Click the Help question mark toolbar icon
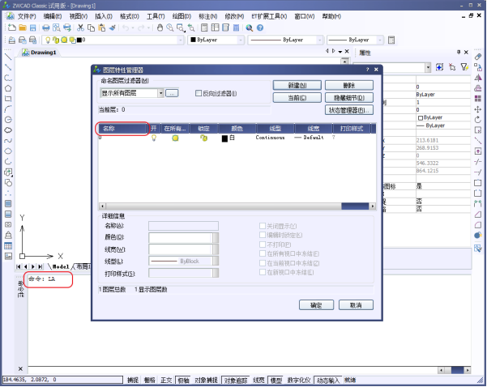Screen dimensions: 487x387 point(259,27)
